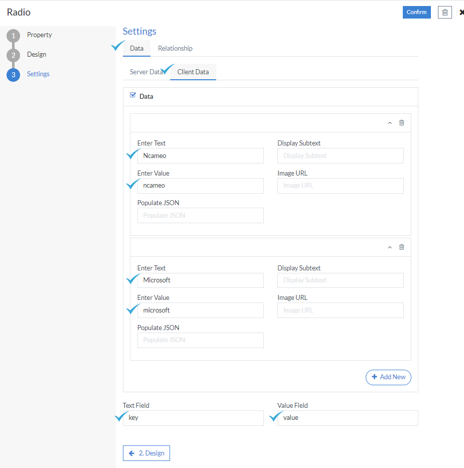This screenshot has width=464, height=468.
Task: Collapse the Microsoft entry panel
Action: coord(390,247)
